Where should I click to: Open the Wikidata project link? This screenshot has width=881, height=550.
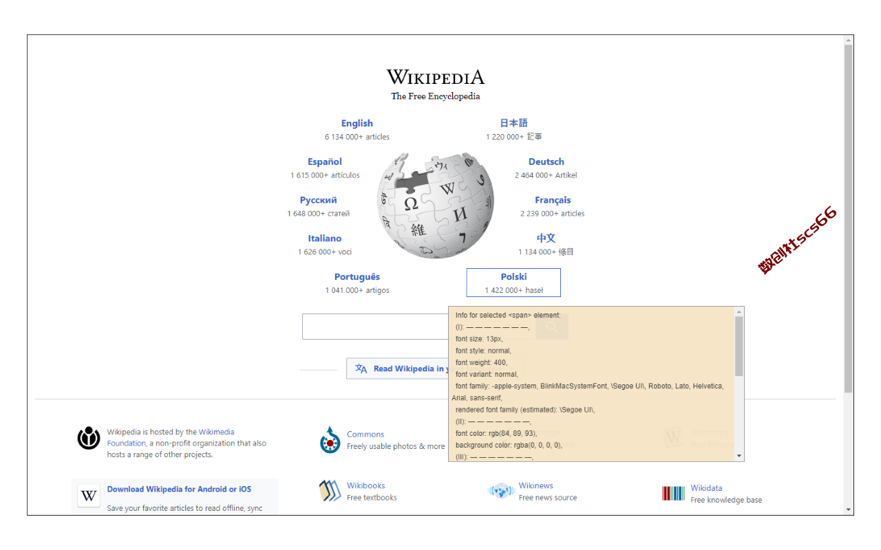(707, 488)
